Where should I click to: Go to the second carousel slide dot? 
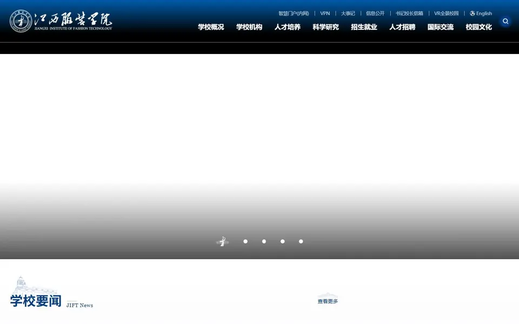[245, 241]
